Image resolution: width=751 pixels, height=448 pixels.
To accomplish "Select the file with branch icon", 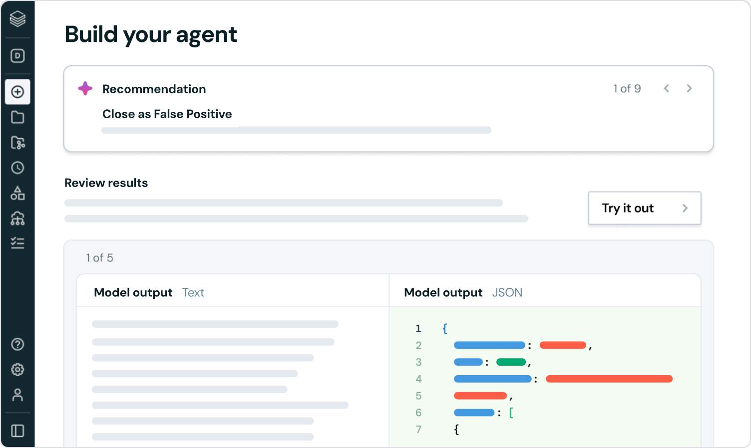I will pyautogui.click(x=17, y=143).
